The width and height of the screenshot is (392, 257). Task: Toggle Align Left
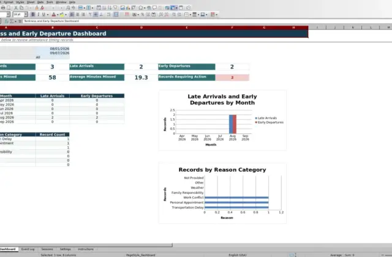pyautogui.click(x=72, y=15)
